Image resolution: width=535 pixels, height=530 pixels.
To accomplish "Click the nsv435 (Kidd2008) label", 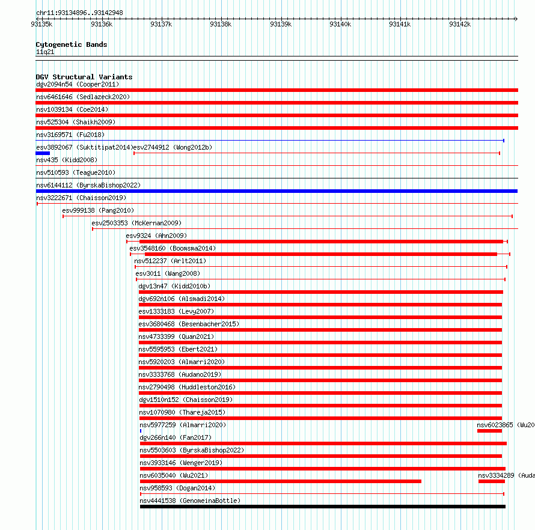I will [67, 160].
